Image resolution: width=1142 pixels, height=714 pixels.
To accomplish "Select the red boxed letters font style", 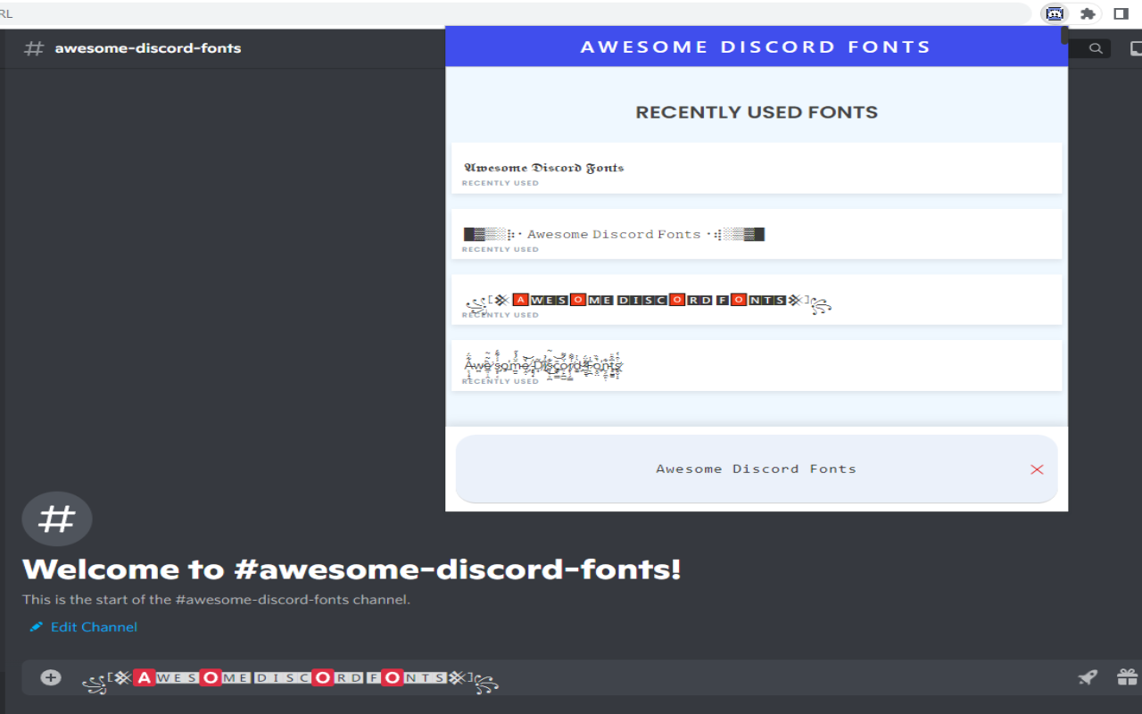I will coord(757,300).
